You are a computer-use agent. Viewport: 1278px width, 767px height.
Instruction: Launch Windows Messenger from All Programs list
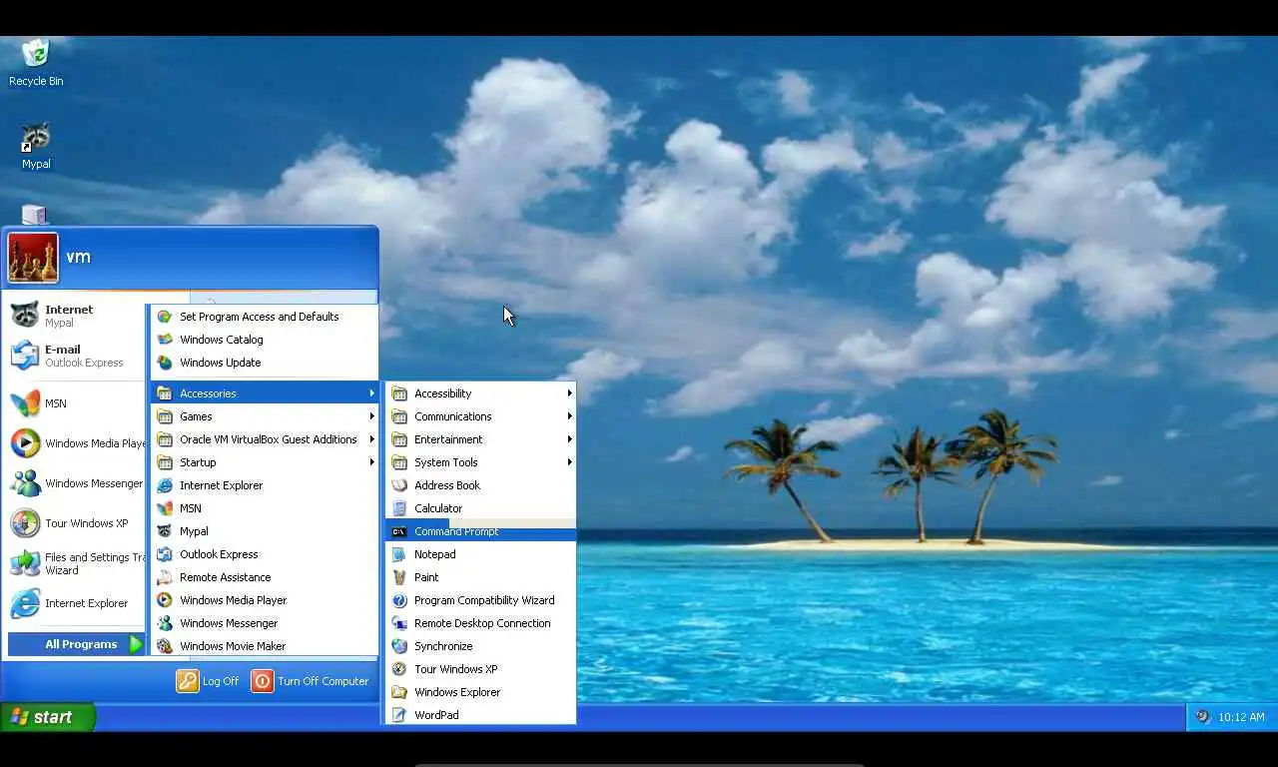coord(265,623)
